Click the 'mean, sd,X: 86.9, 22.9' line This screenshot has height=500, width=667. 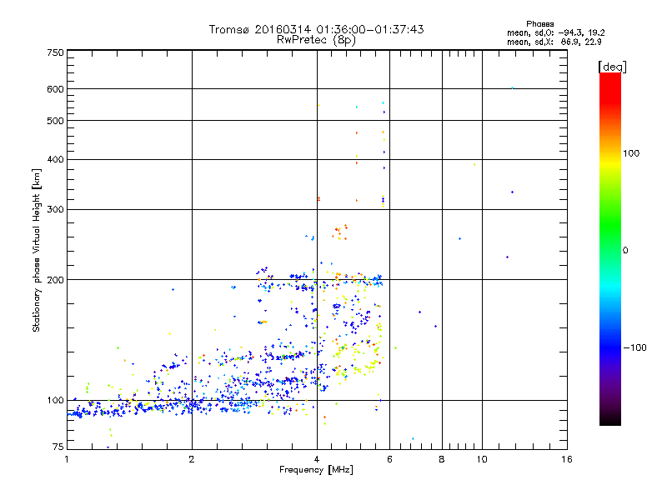554,42
